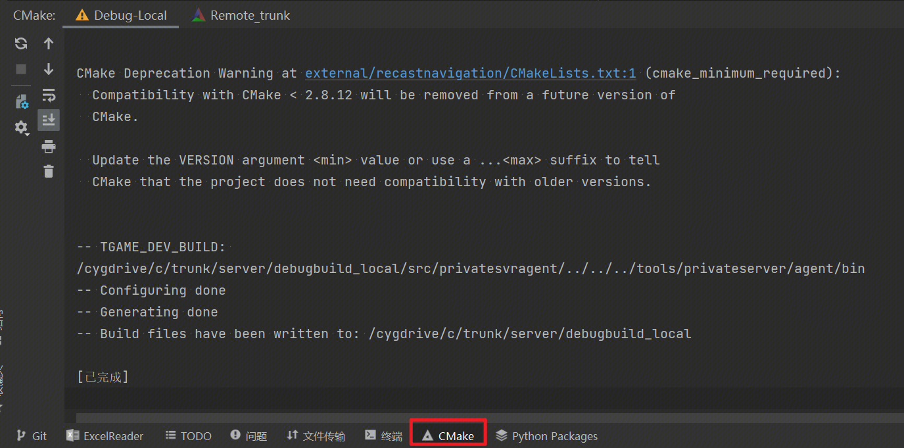Jump down the stack trace with down arrow
The width and height of the screenshot is (904, 448).
tap(49, 69)
